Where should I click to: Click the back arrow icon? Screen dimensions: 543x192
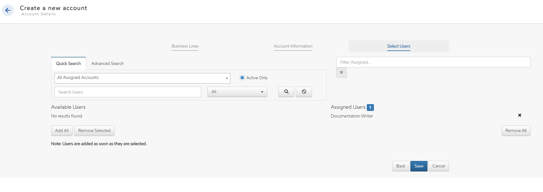pos(8,10)
